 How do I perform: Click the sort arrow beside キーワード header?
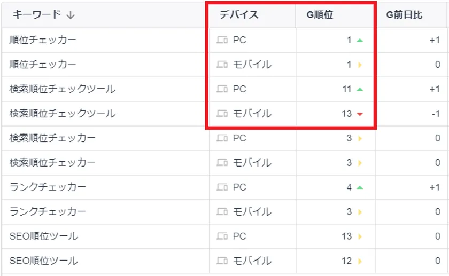[x=71, y=15]
